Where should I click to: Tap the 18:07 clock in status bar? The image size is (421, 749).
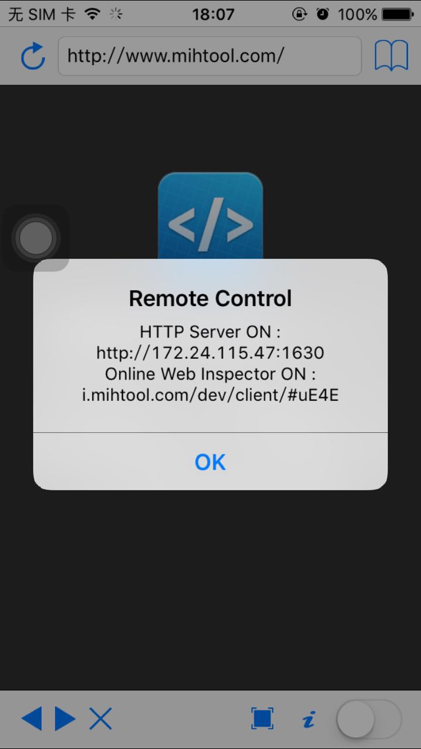click(x=213, y=14)
